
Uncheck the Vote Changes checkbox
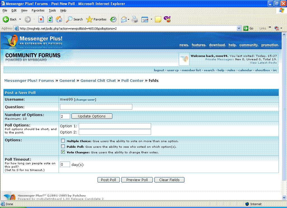click(63, 152)
